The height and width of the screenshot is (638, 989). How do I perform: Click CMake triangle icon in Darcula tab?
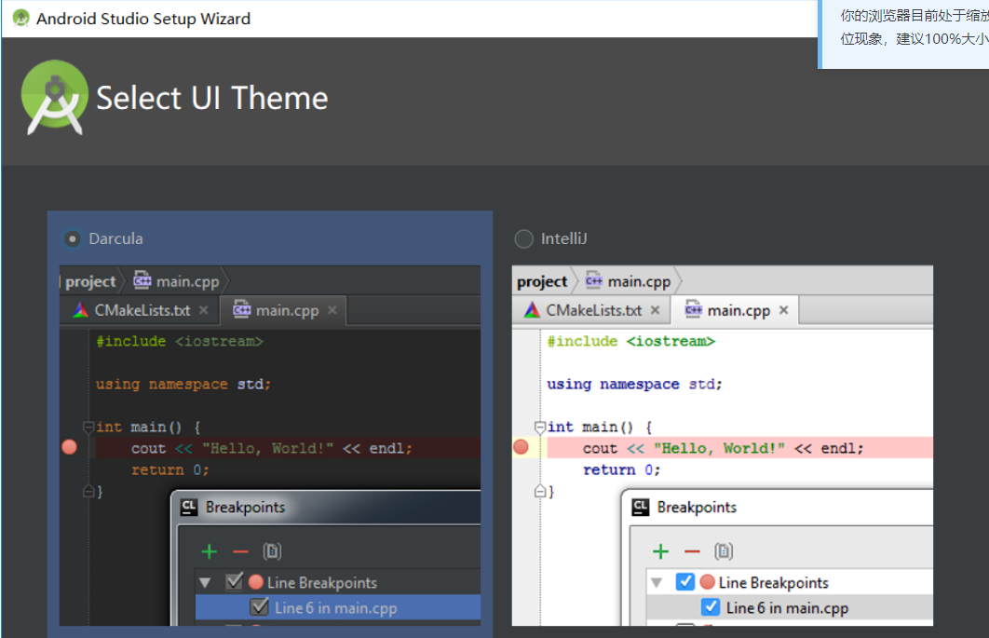(x=80, y=310)
